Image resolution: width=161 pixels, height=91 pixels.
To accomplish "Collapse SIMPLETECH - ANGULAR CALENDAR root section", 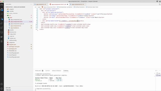I will [15, 7].
